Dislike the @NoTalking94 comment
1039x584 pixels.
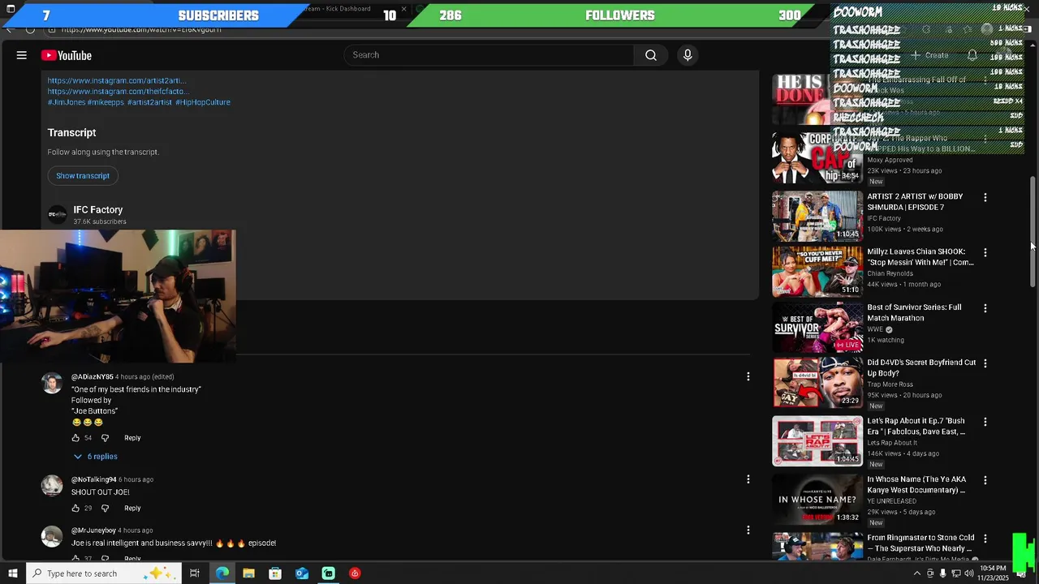[105, 509]
